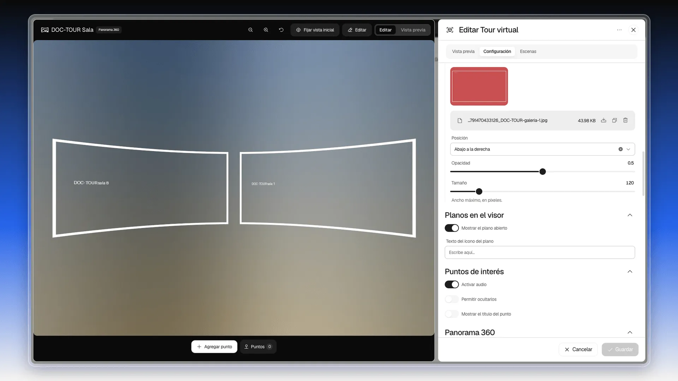Switch to the Vista previa tab in panel

pyautogui.click(x=463, y=52)
